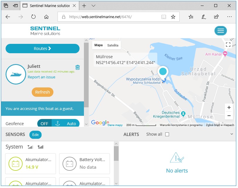Switch map to Mapa view

coord(99,45)
